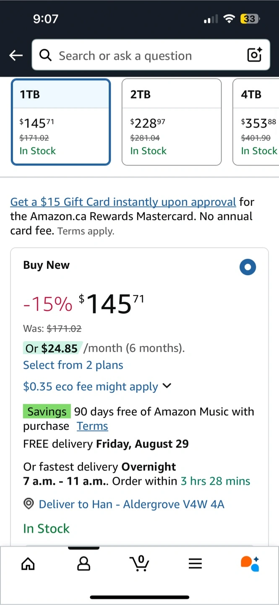The image size is (279, 605).
Task: Select the Buy New radio button
Action: click(248, 267)
